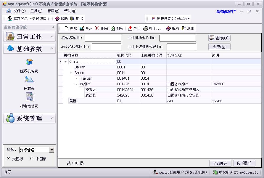Click Exit (退出) in the main toolbar
Viewport: 264px width, 178px height.
77,19
